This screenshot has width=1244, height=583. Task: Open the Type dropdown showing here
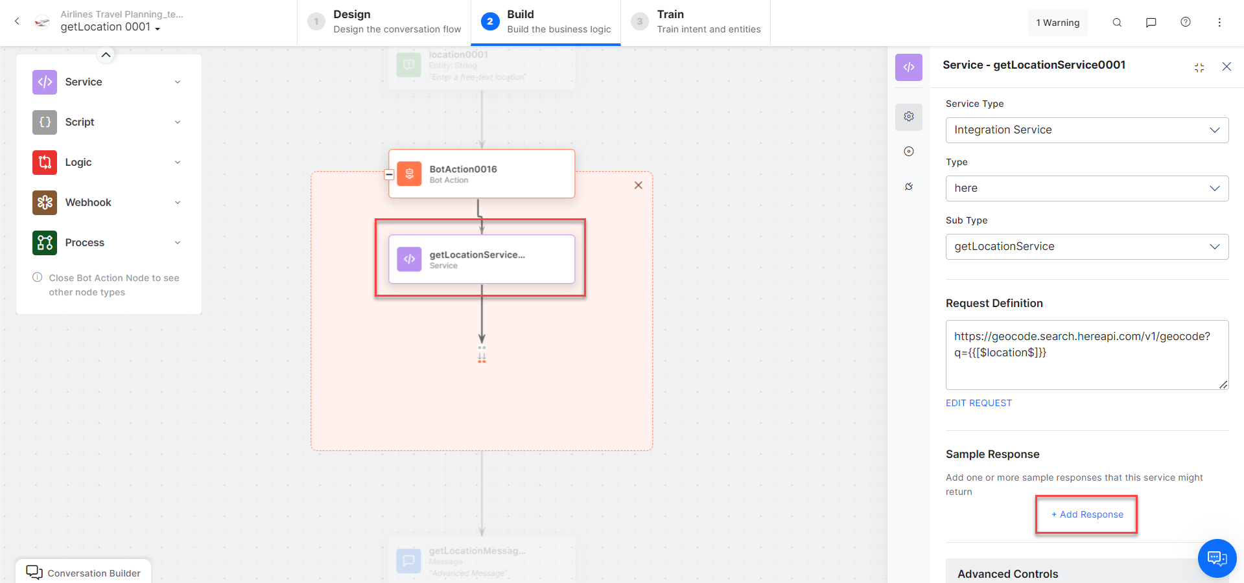[x=1086, y=189]
